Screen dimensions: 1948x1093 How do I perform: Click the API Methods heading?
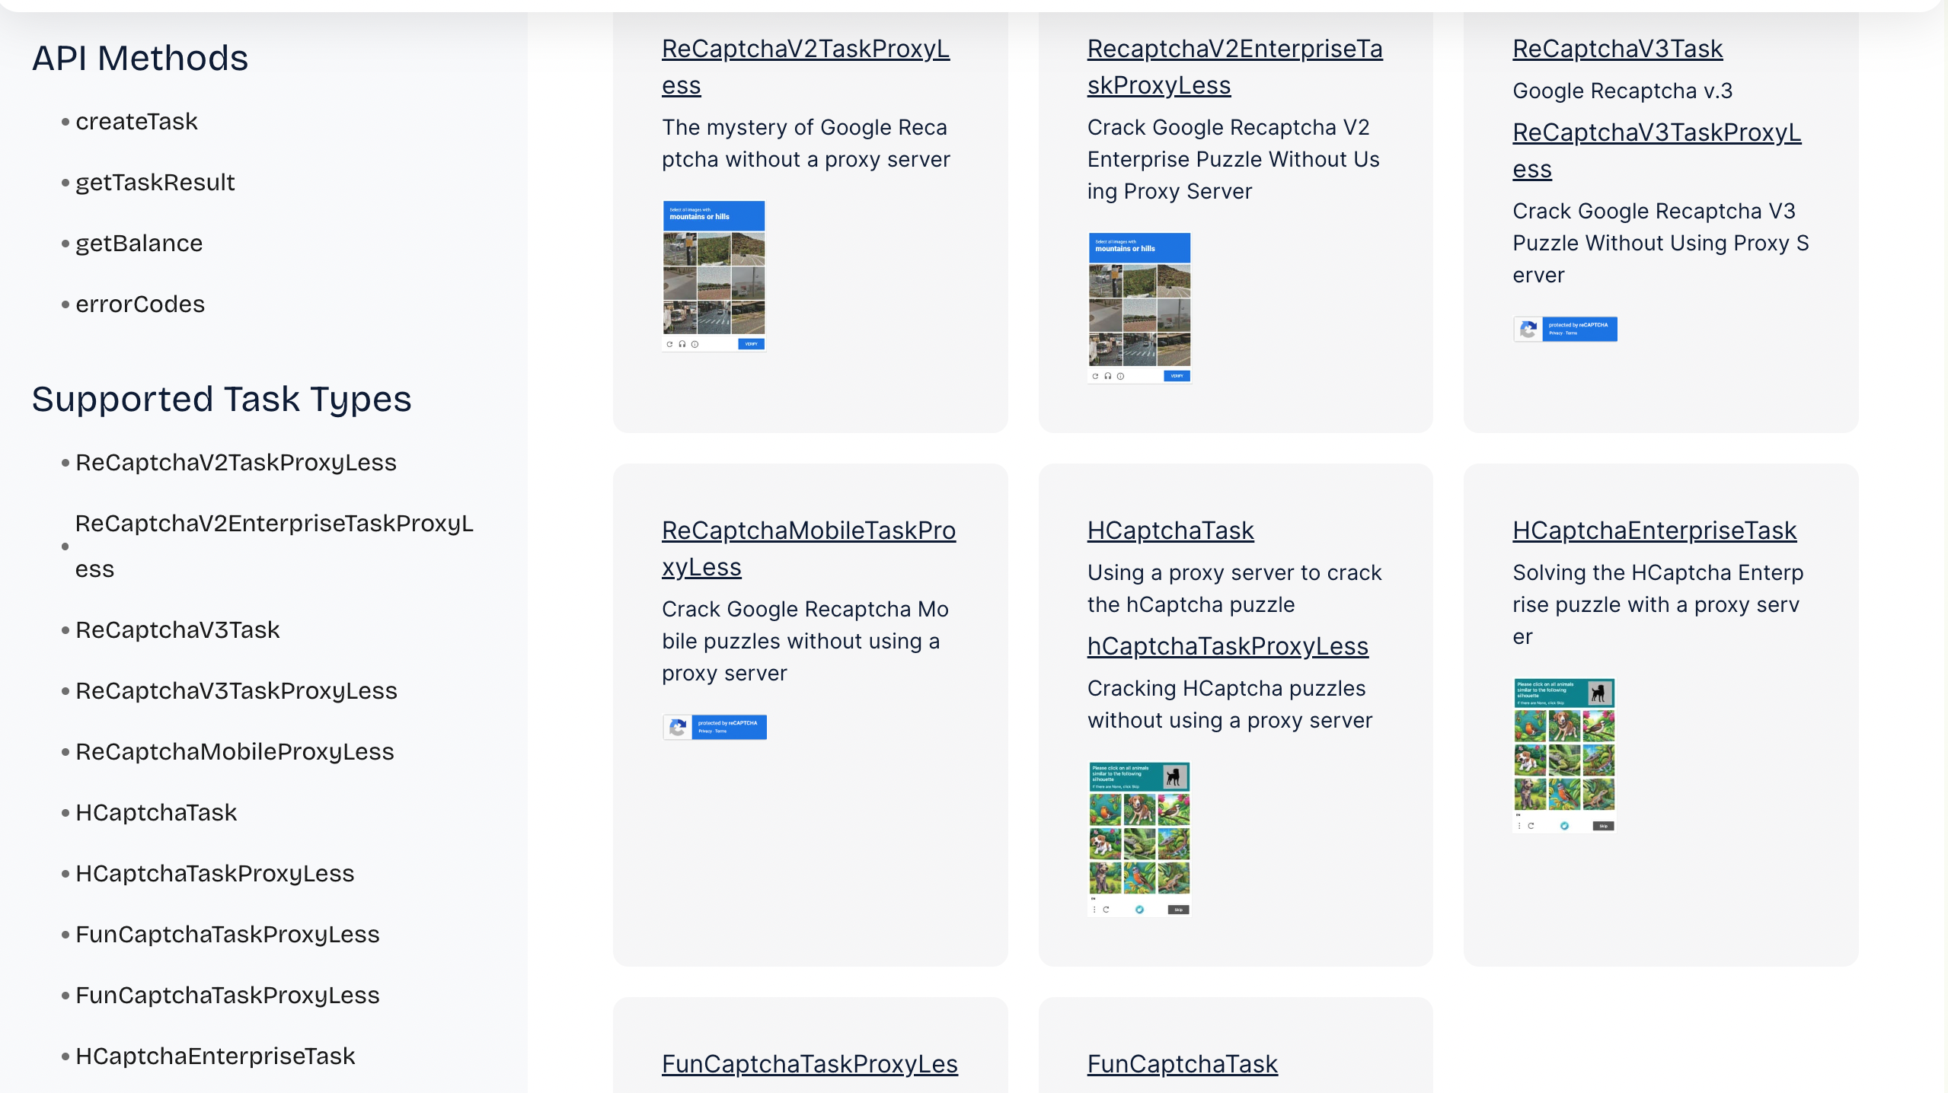[140, 59]
